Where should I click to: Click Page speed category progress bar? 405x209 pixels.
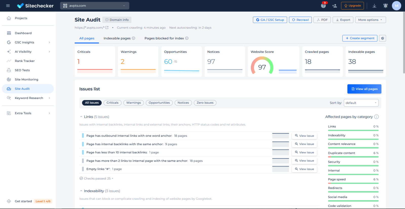[353, 183]
